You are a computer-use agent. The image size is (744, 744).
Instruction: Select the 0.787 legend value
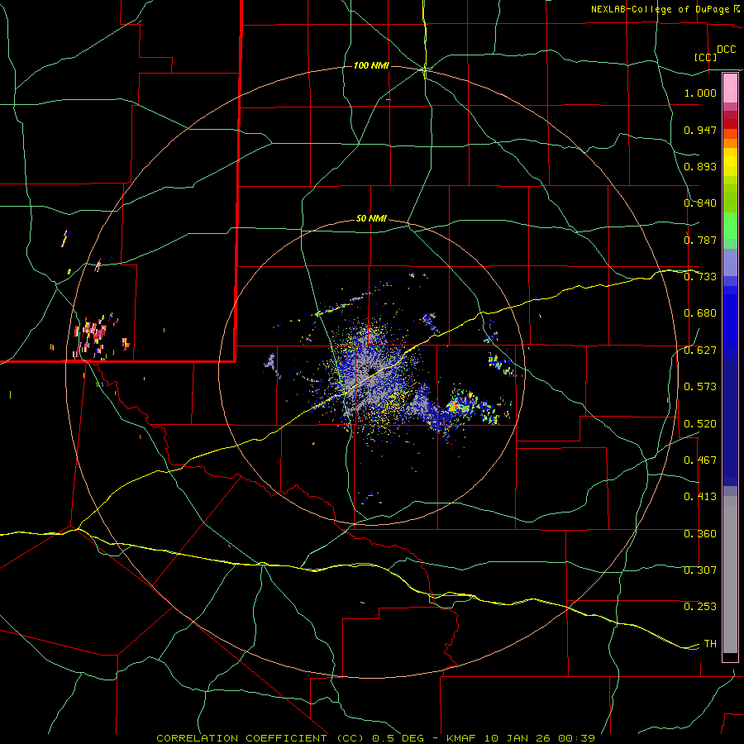(x=700, y=240)
